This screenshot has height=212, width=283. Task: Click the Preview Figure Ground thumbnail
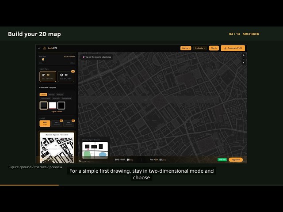[95, 150]
